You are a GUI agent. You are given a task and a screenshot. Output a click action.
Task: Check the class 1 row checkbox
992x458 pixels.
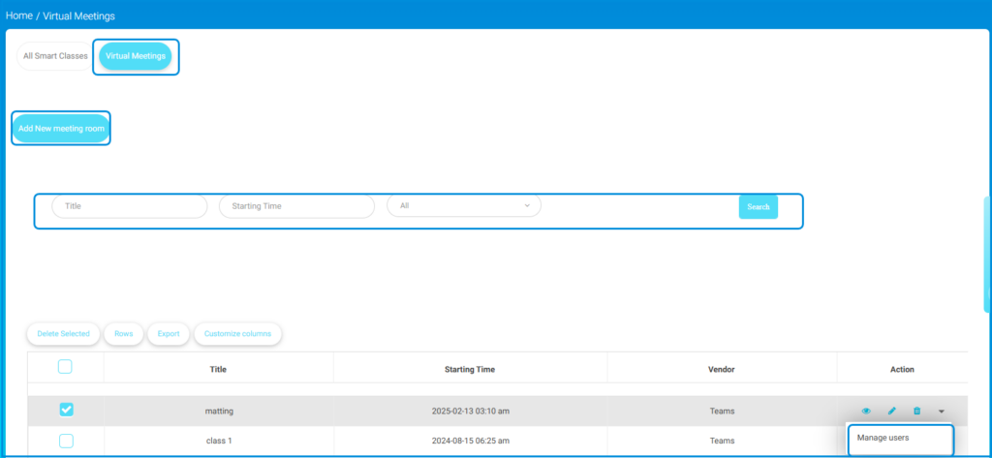click(x=66, y=441)
